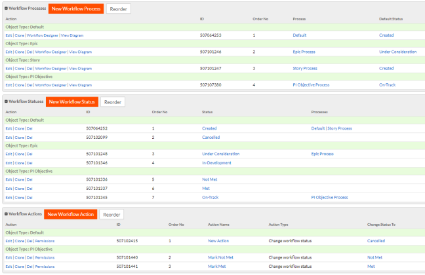Open the Mark Met action name
Viewport: 425px width, 275px height.
coord(217,266)
